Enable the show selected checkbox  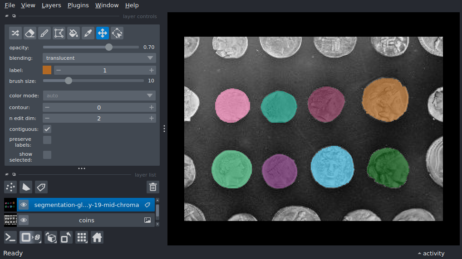[47, 155]
